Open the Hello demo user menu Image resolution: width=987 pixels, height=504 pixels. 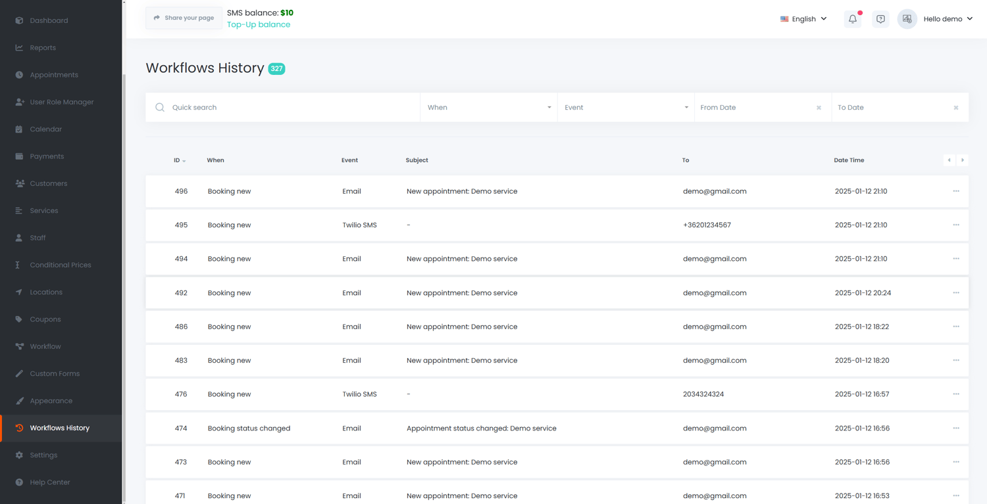coord(948,19)
